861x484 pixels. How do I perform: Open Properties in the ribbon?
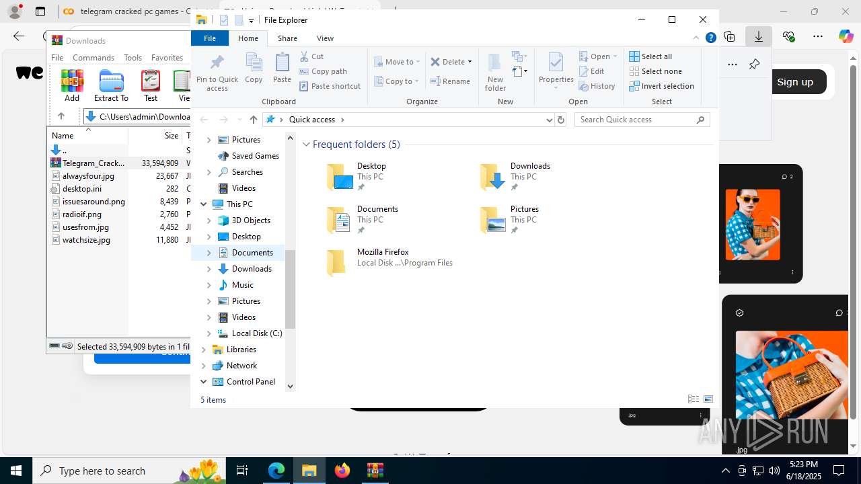[556, 71]
